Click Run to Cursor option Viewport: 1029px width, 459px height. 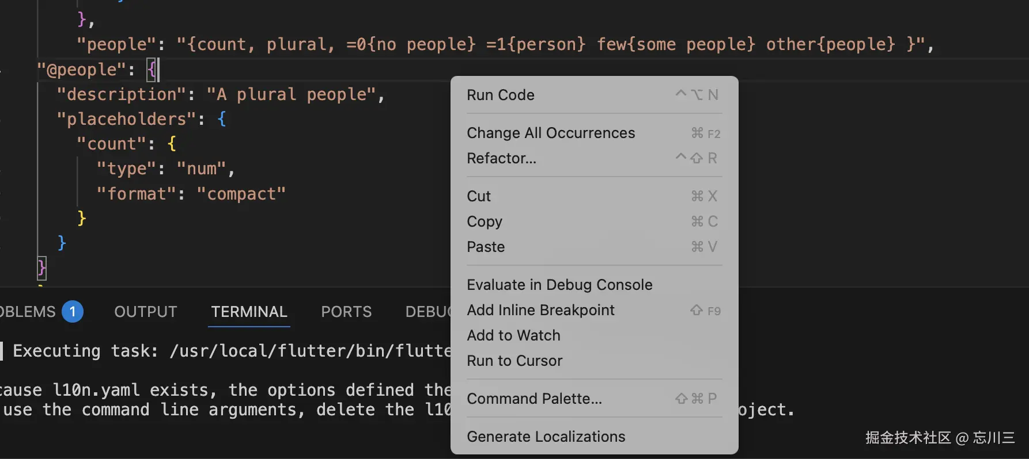(x=514, y=361)
